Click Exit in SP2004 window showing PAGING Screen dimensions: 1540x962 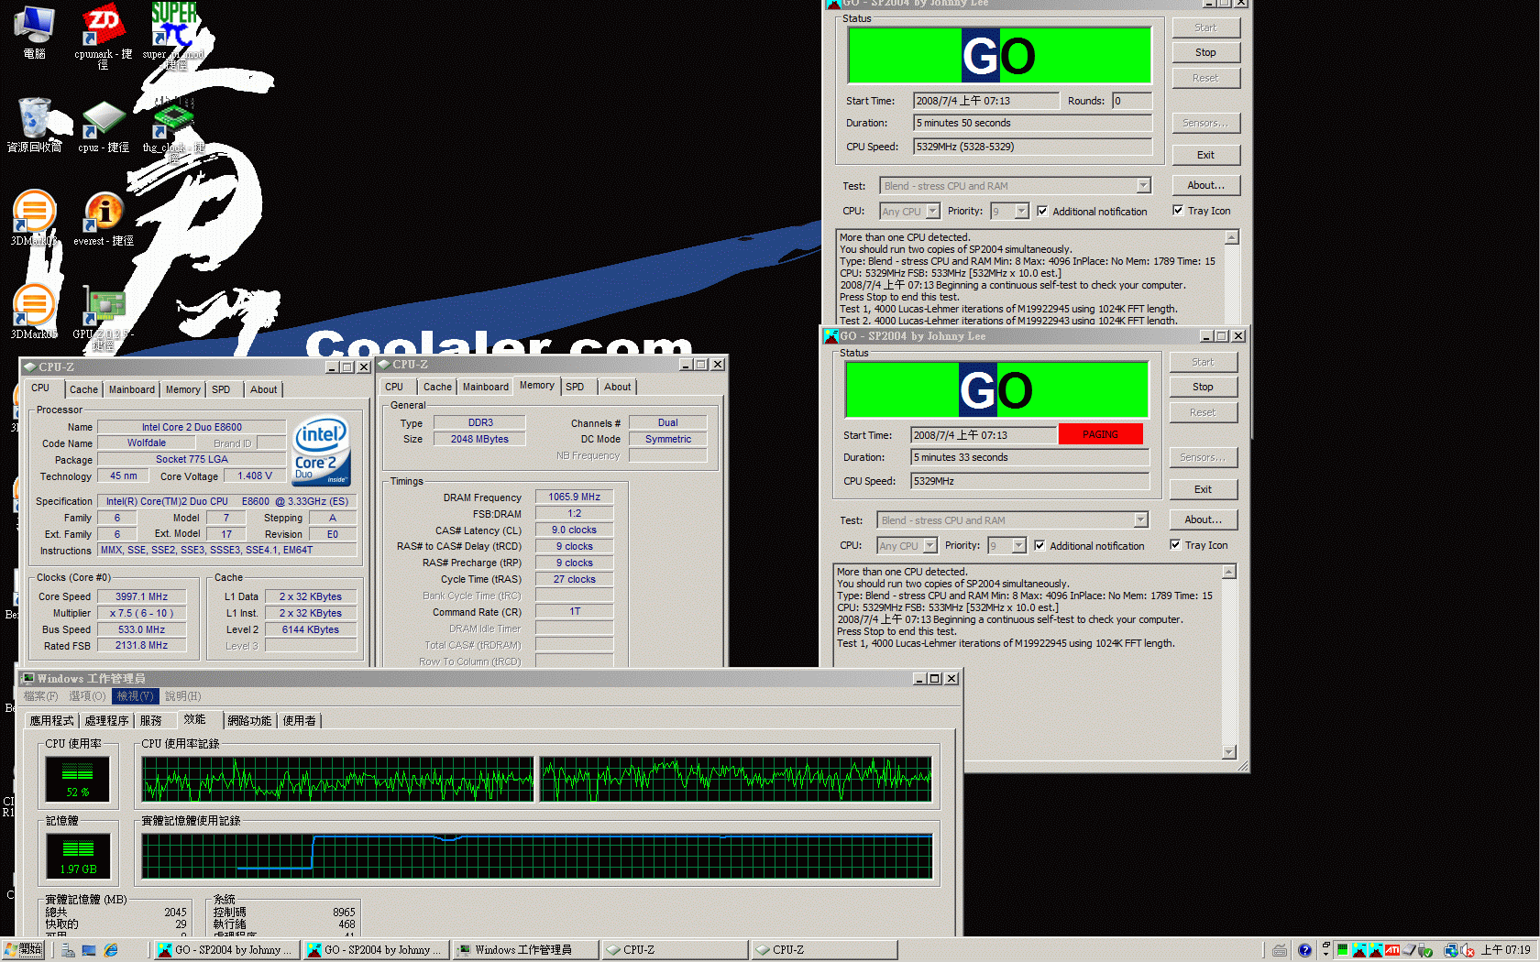point(1203,489)
